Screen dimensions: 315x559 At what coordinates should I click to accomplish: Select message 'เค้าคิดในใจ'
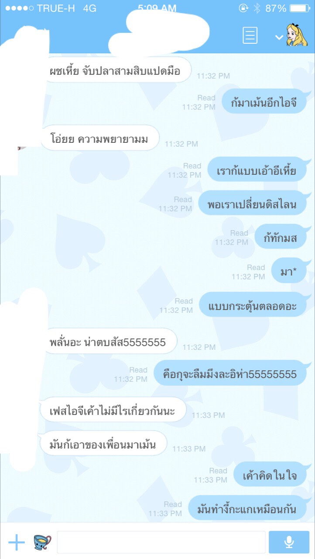coord(270,474)
